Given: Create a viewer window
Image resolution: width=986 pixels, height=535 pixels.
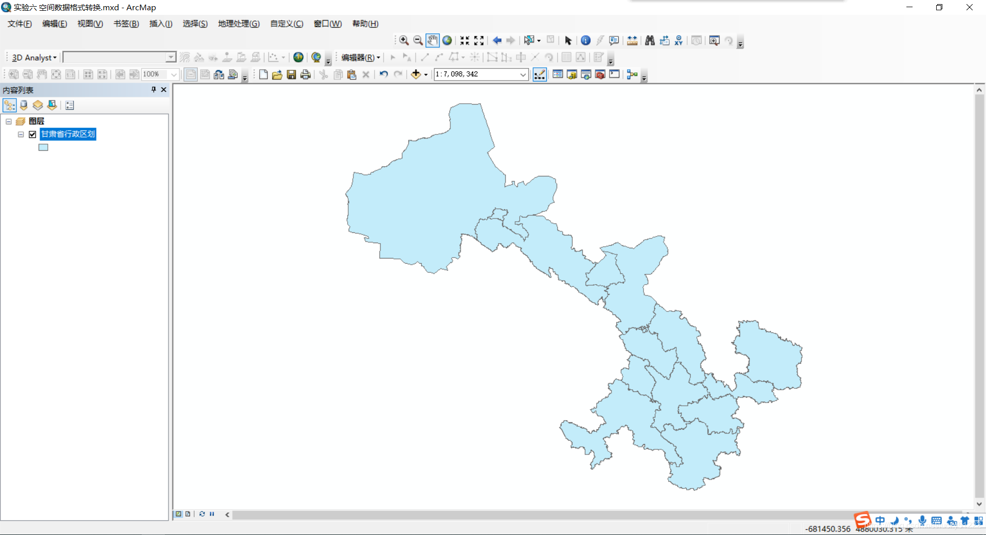Looking at the screenshot, I should [714, 41].
